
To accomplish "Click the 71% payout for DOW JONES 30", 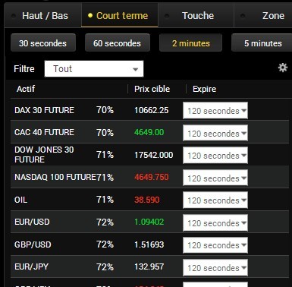I will click(x=105, y=155).
